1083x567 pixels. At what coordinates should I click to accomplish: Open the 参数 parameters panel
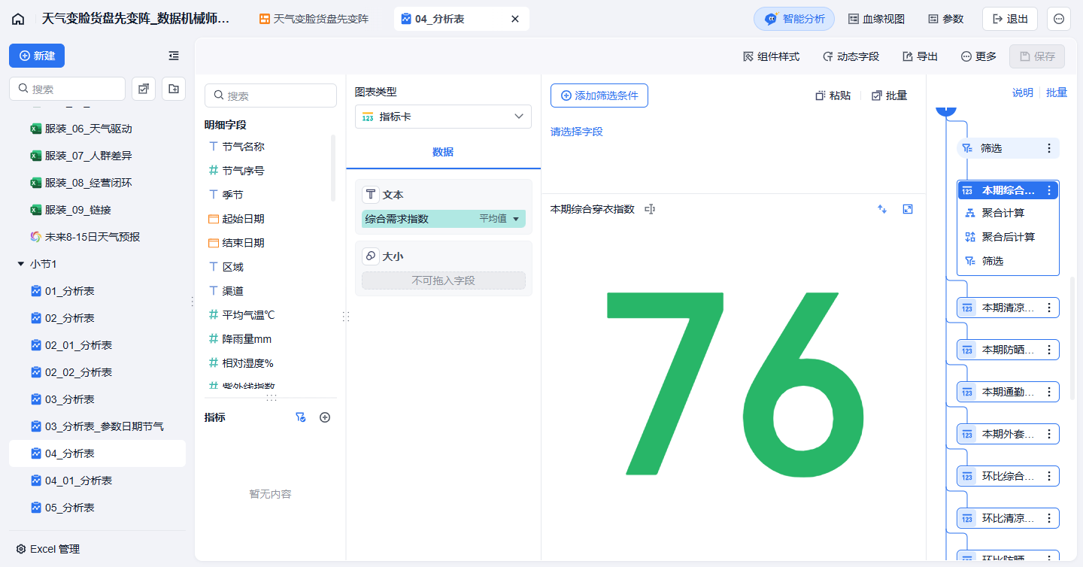945,19
